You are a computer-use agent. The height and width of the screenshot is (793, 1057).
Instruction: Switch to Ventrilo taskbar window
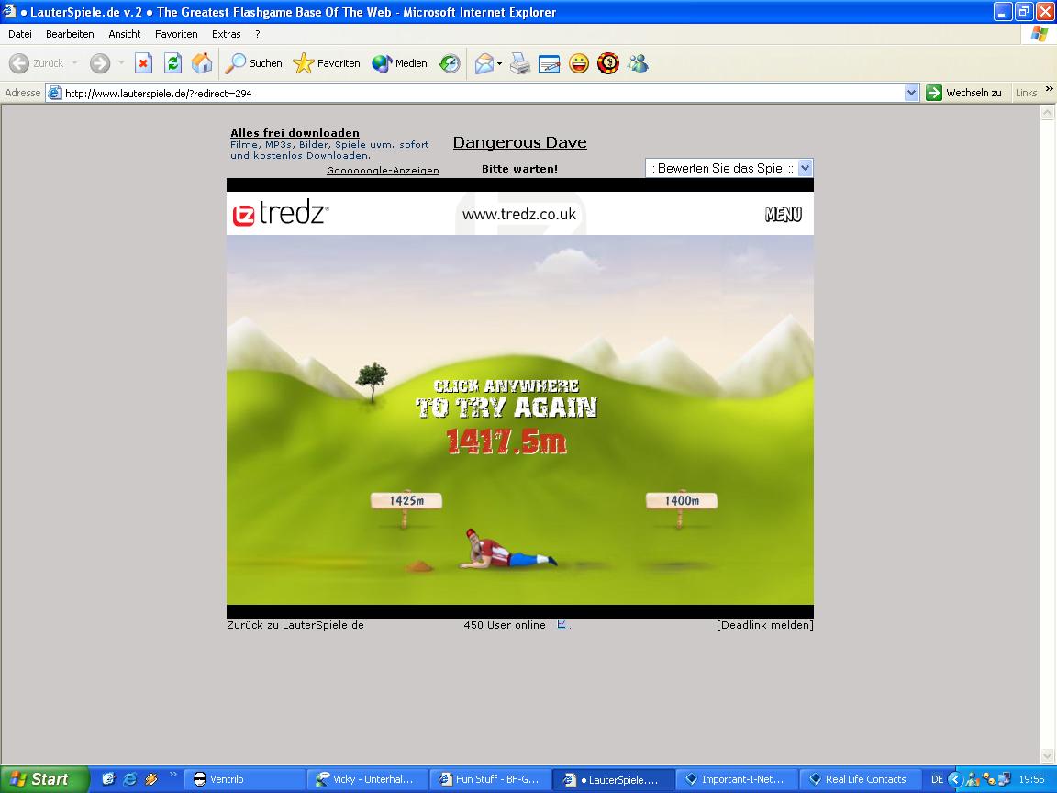[245, 779]
